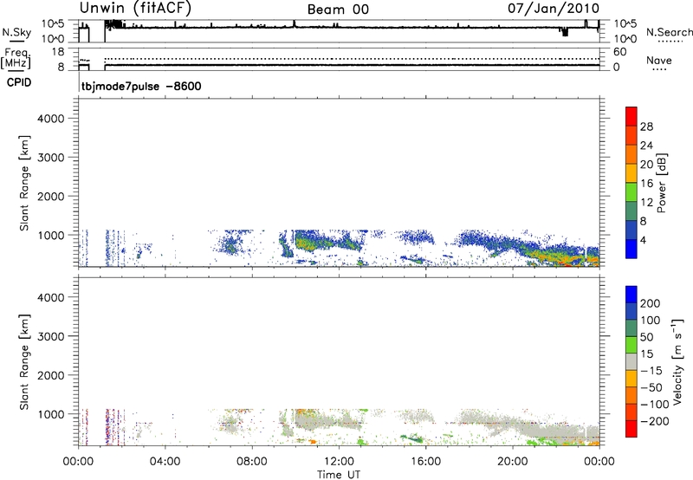Image resolution: width=693 pixels, height=480 pixels.
Task: Click the 'Nave' legend label
Action: (659, 61)
